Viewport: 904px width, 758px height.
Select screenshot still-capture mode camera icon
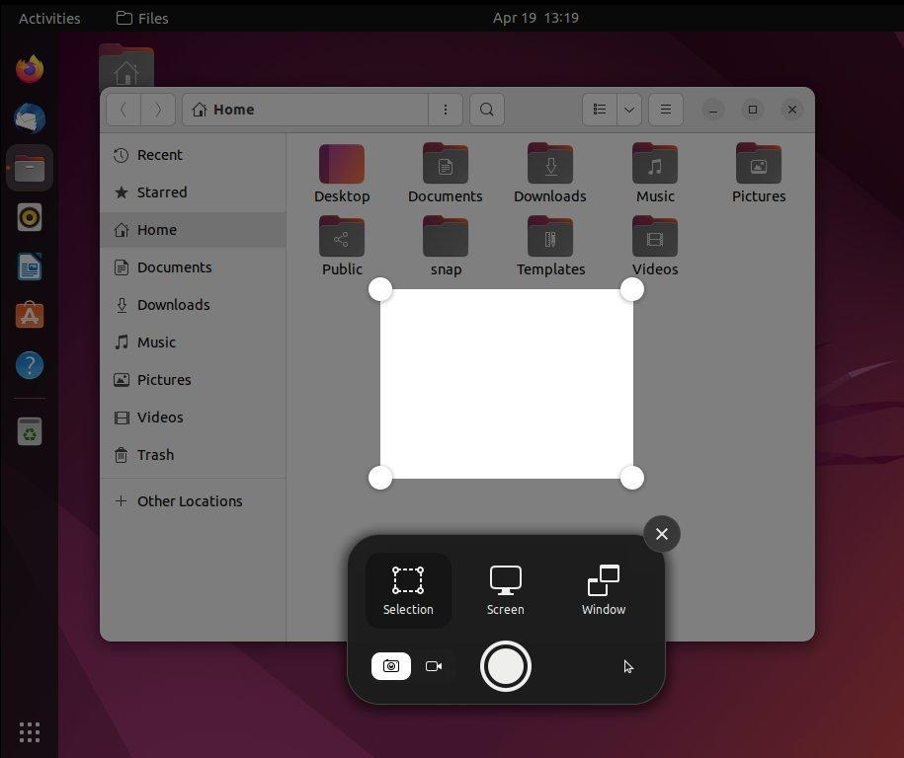pos(391,666)
